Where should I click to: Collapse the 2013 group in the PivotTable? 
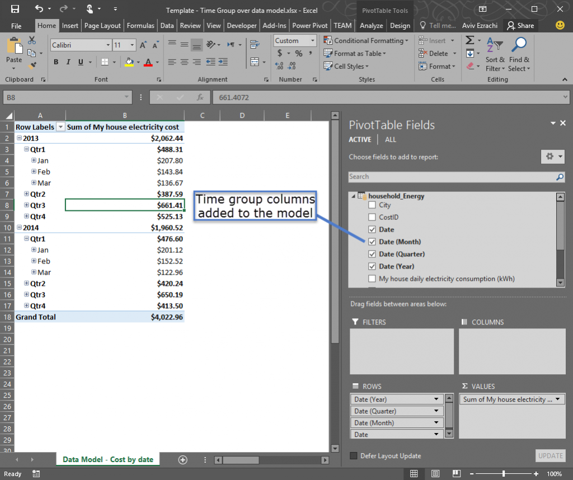point(21,138)
